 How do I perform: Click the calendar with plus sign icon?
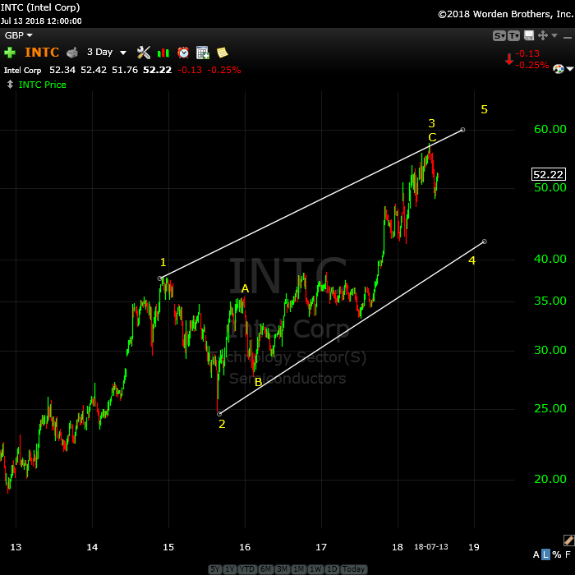pos(202,53)
